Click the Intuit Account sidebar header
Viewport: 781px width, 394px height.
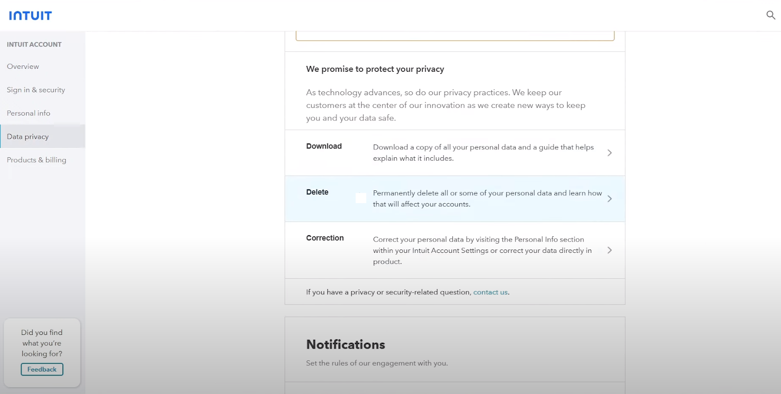(34, 44)
